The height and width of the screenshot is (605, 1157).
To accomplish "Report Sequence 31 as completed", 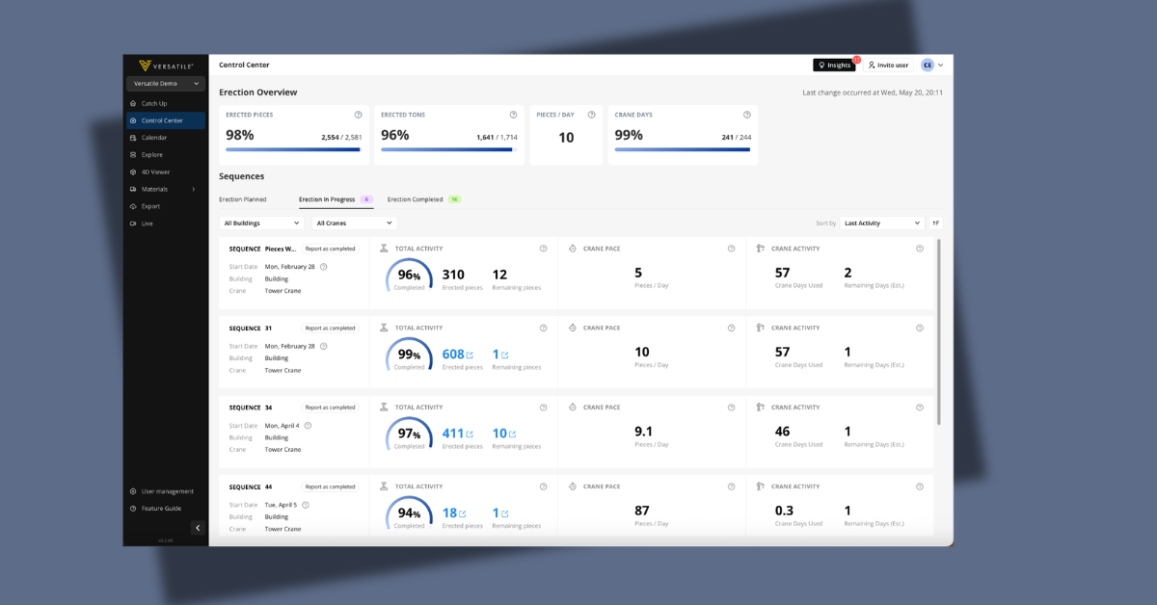I will 331,328.
